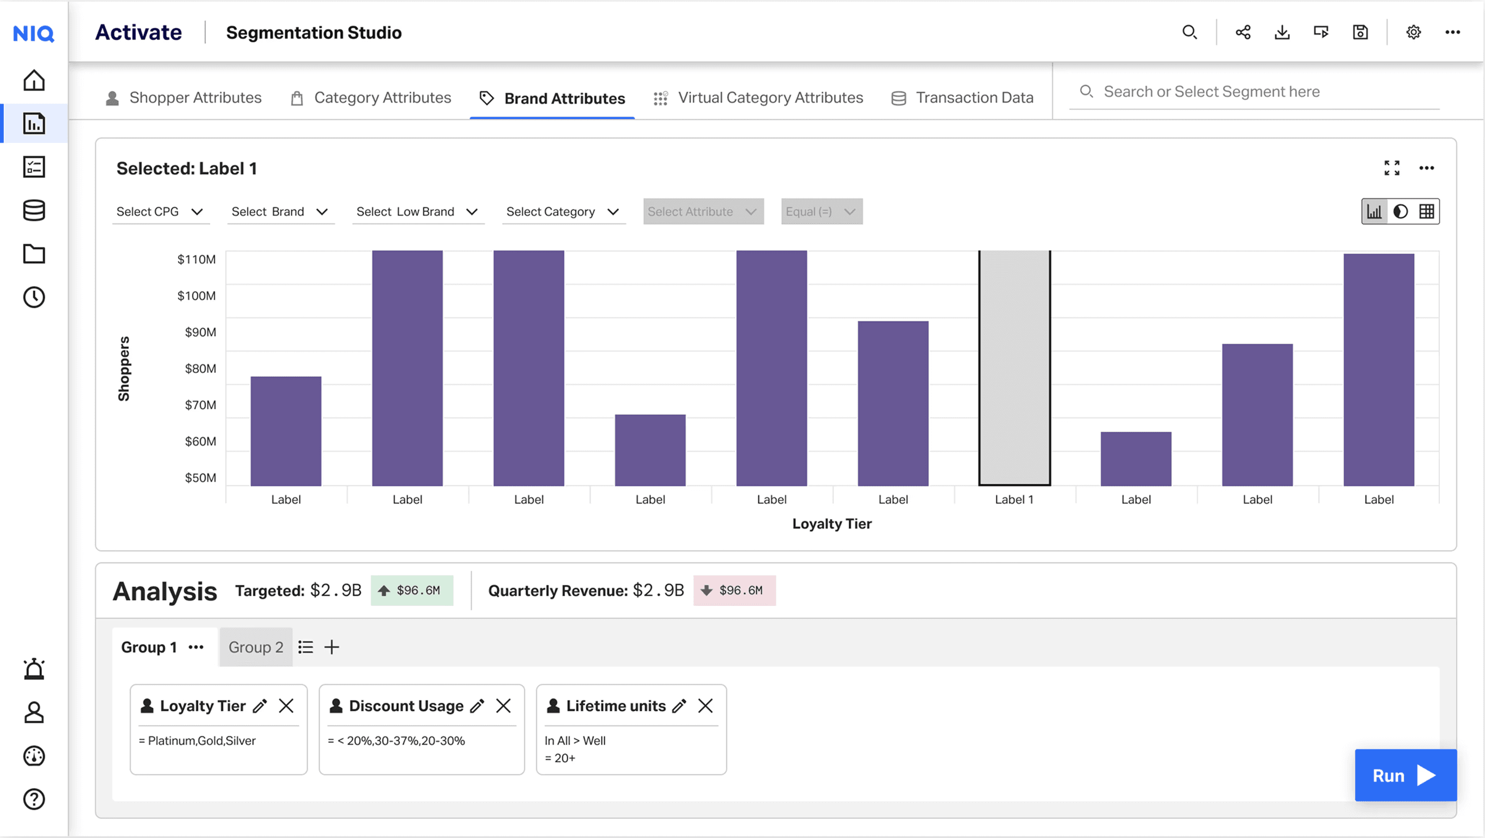Image resolution: width=1485 pixels, height=838 pixels.
Task: Open the Group 2 tab
Action: pos(255,647)
